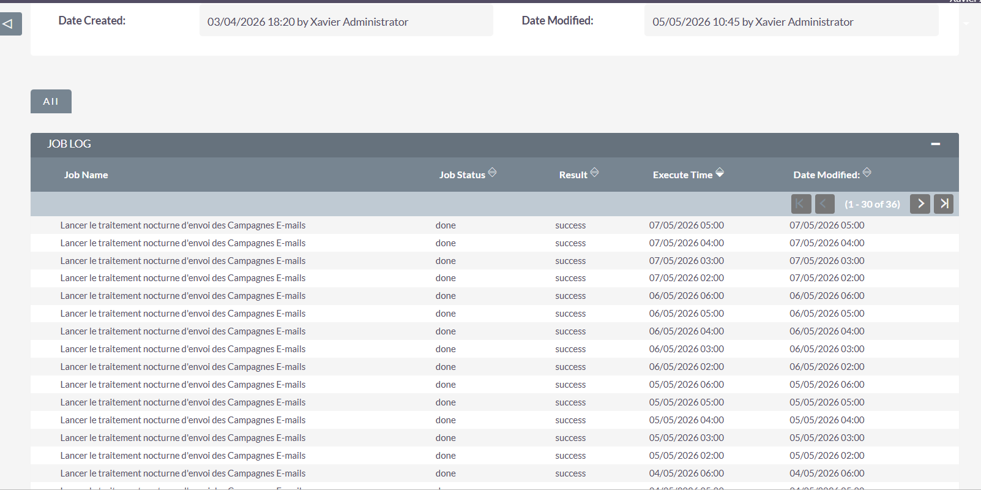The width and height of the screenshot is (981, 490).
Task: Click the JOB LOG panel header title
Action: coord(69,144)
